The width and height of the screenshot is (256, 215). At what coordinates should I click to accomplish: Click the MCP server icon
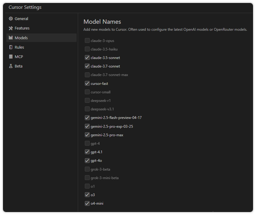coord(11,57)
